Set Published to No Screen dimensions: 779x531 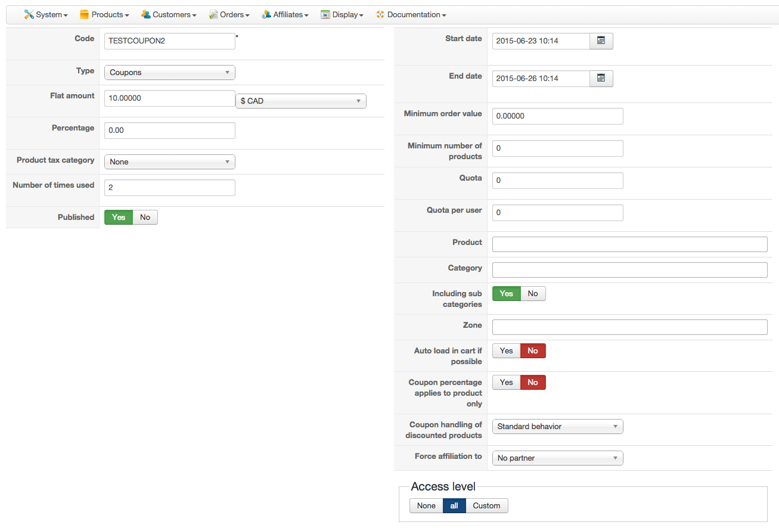click(145, 218)
